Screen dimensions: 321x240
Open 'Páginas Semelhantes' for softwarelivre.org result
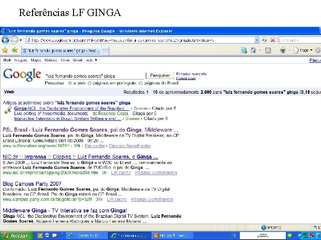(x=130, y=146)
